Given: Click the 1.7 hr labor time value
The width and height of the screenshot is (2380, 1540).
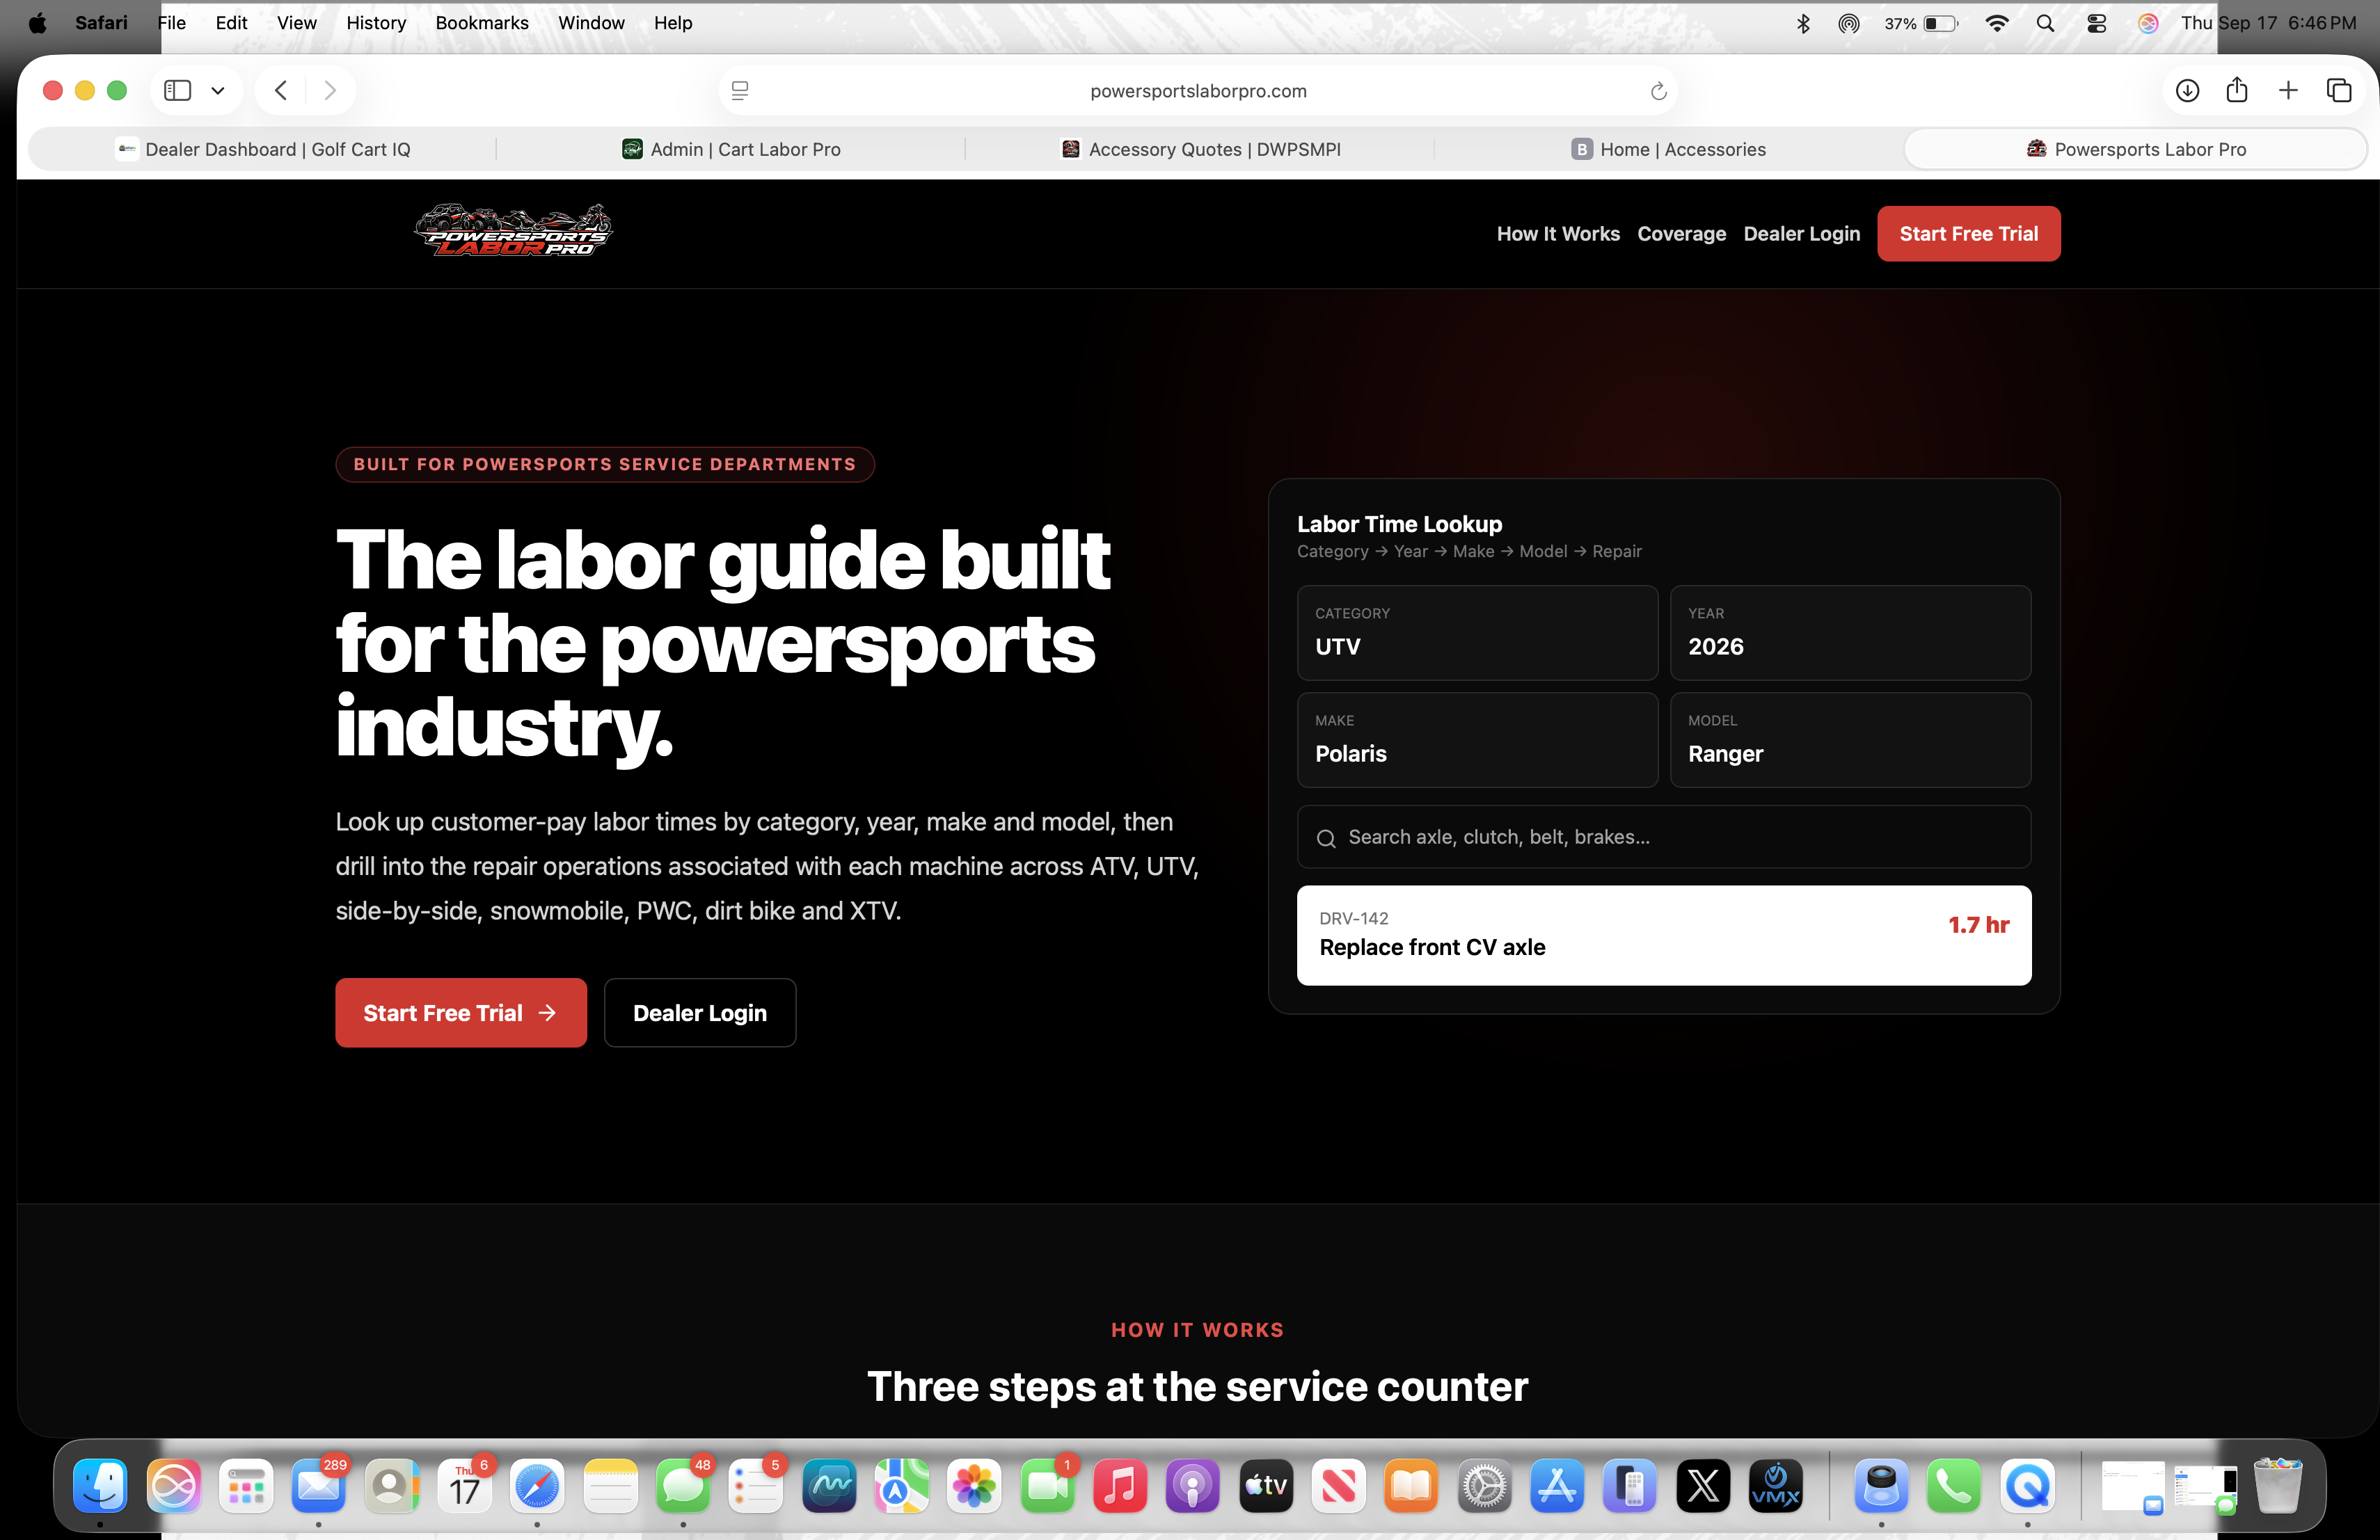Looking at the screenshot, I should [x=1978, y=925].
